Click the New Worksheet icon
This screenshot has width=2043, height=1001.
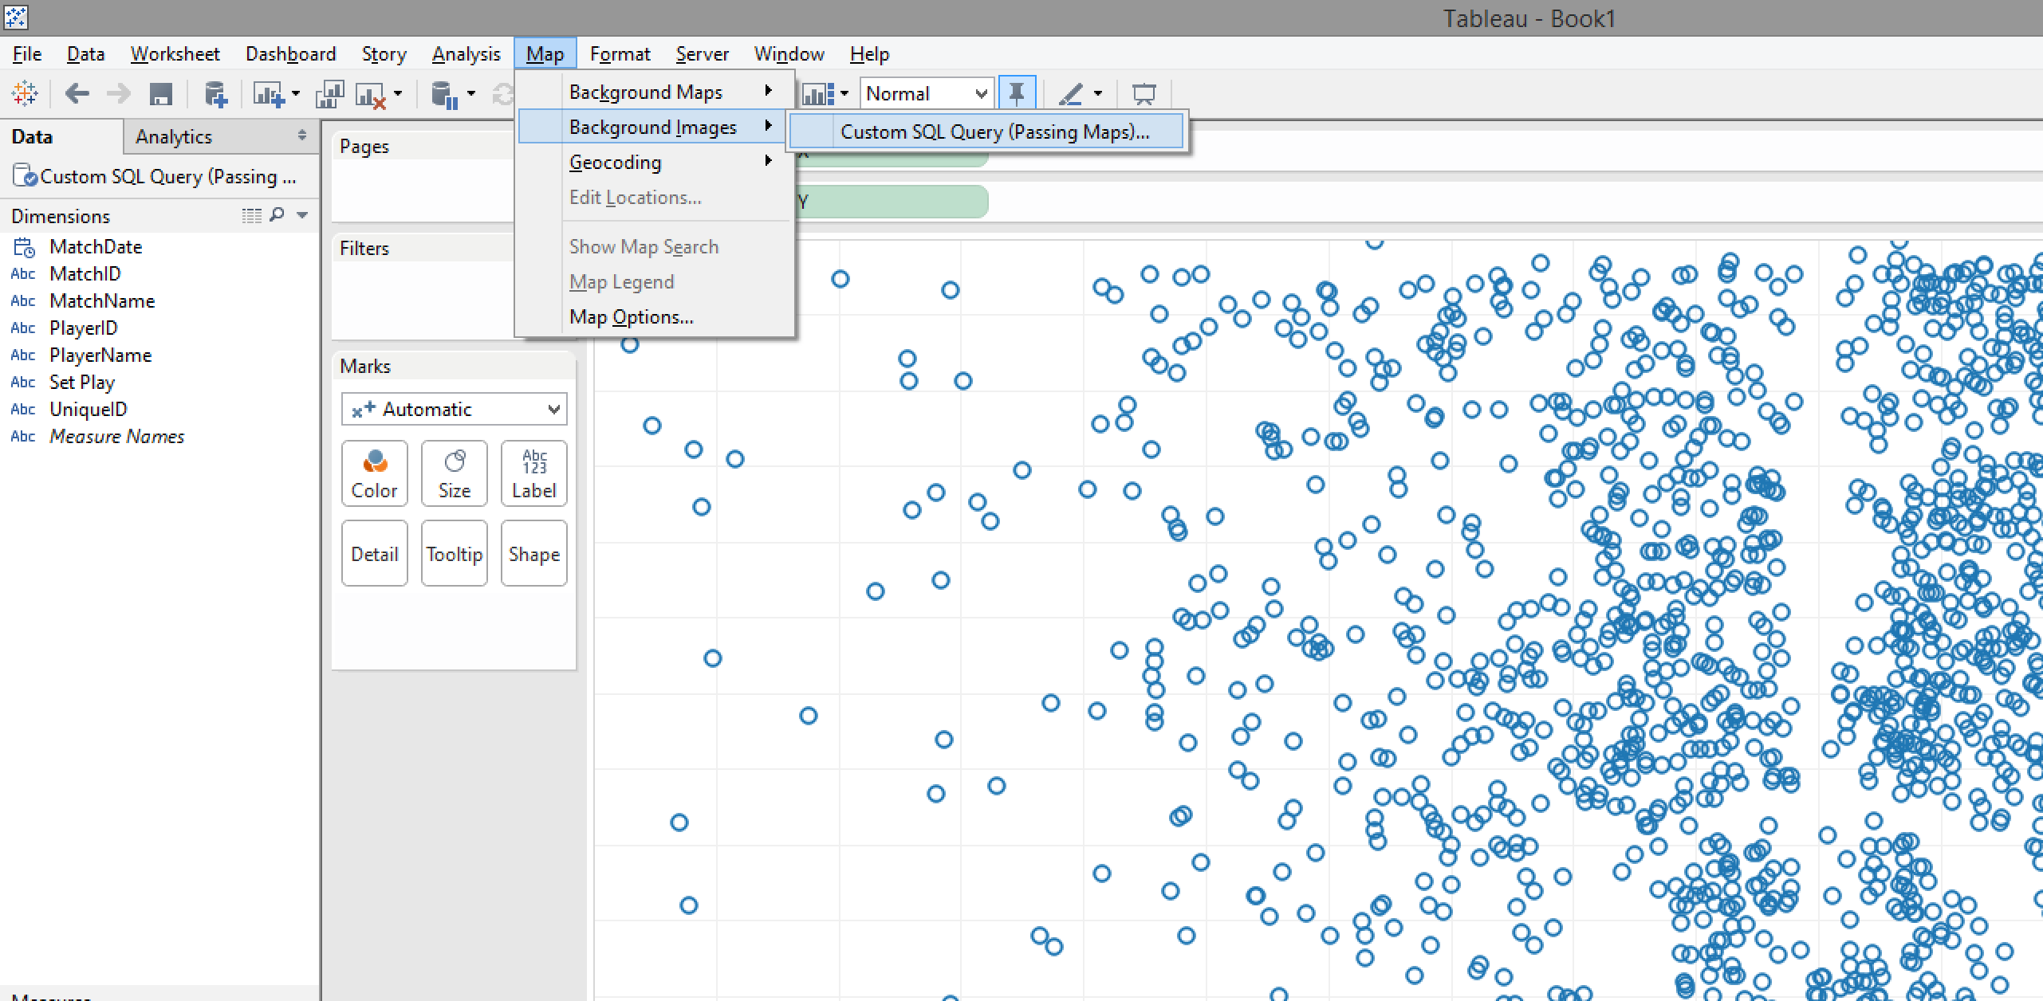[x=269, y=94]
